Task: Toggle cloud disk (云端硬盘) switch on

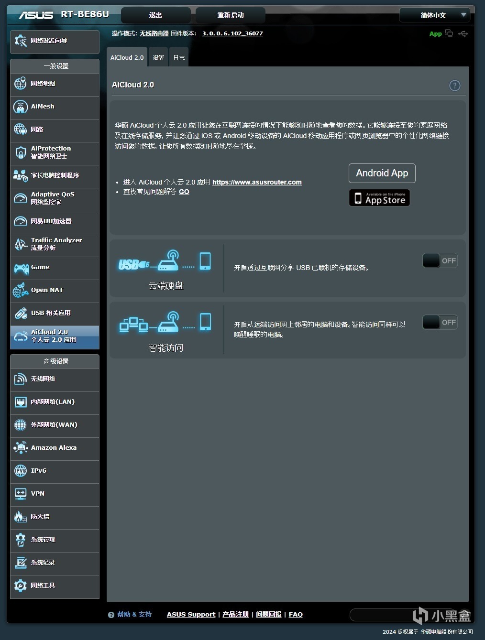Action: click(x=440, y=260)
